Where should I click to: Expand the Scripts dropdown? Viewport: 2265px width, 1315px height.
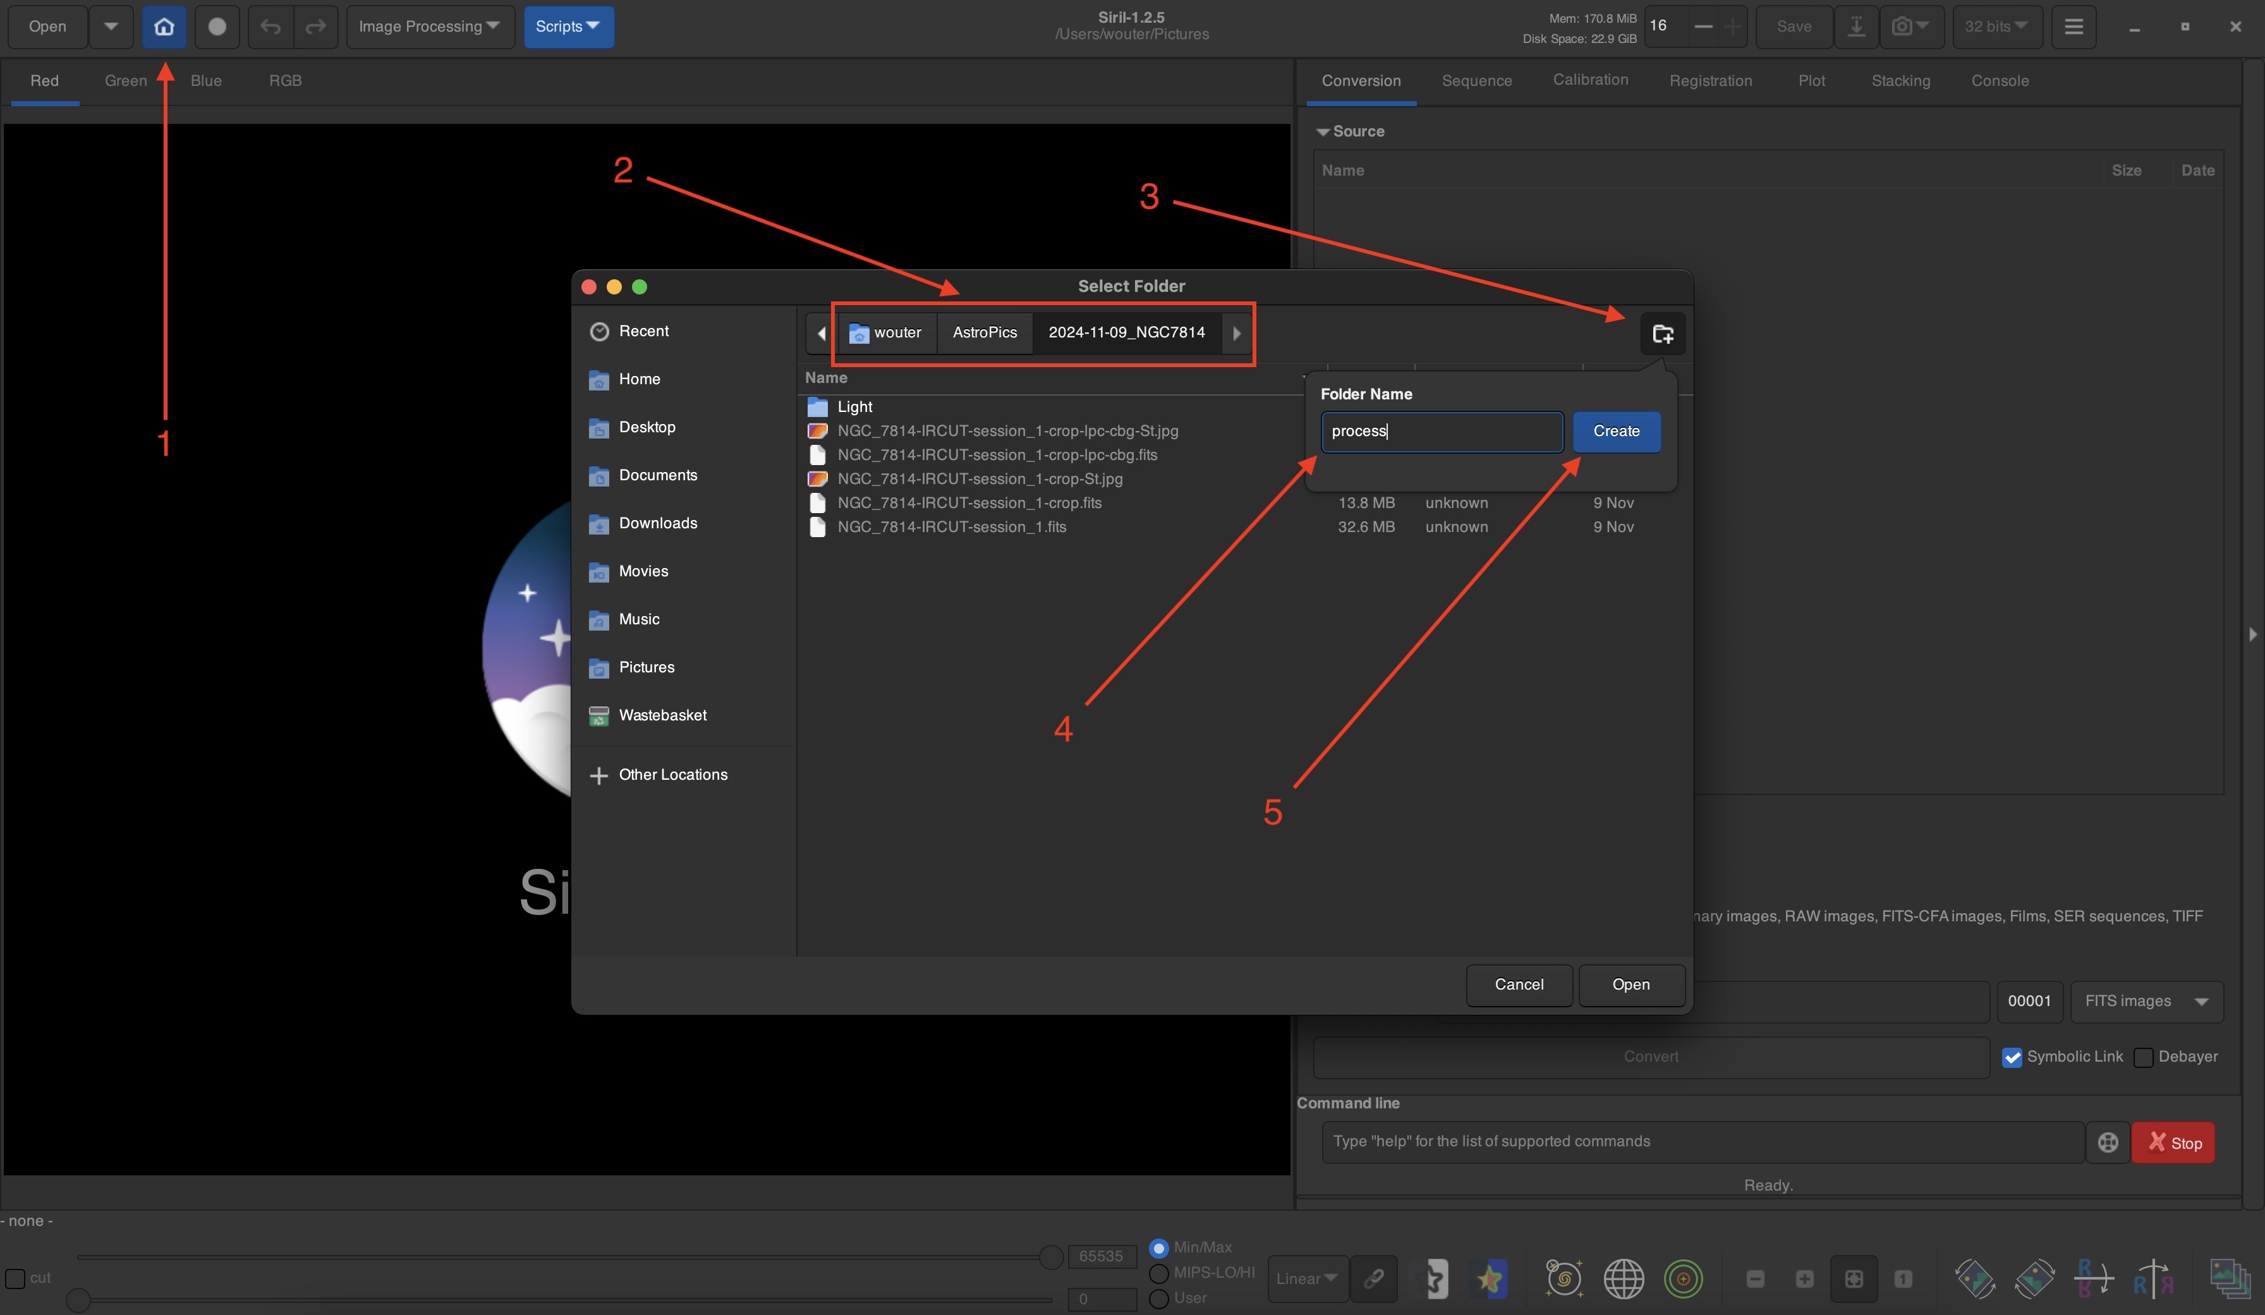pyautogui.click(x=568, y=27)
